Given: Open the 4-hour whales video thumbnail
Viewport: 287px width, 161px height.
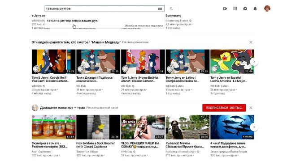Looking at the screenshot, I should tap(232, 127).
